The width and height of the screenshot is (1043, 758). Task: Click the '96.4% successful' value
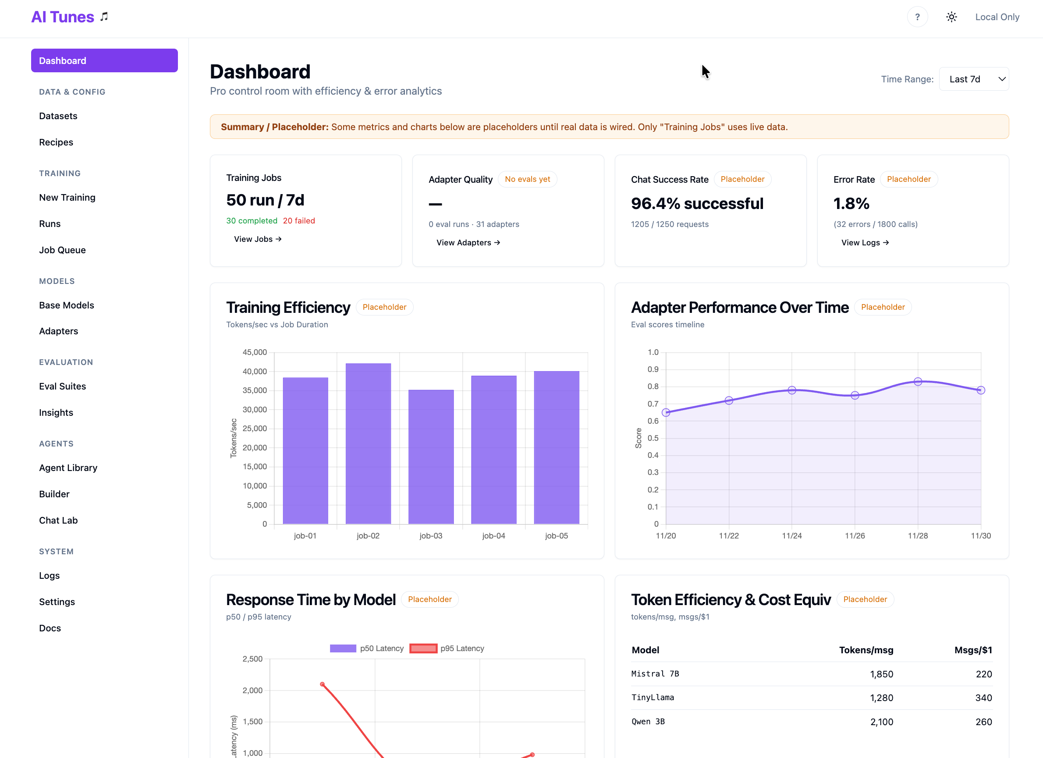[697, 204]
